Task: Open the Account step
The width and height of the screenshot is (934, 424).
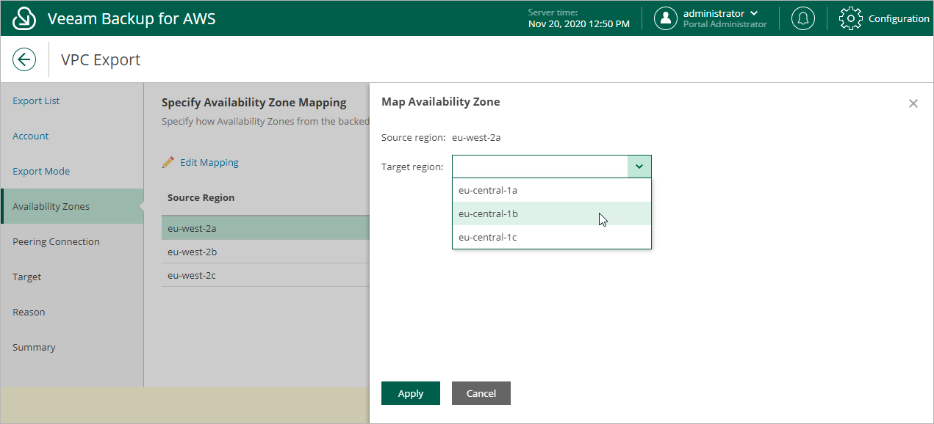Action: (x=31, y=136)
